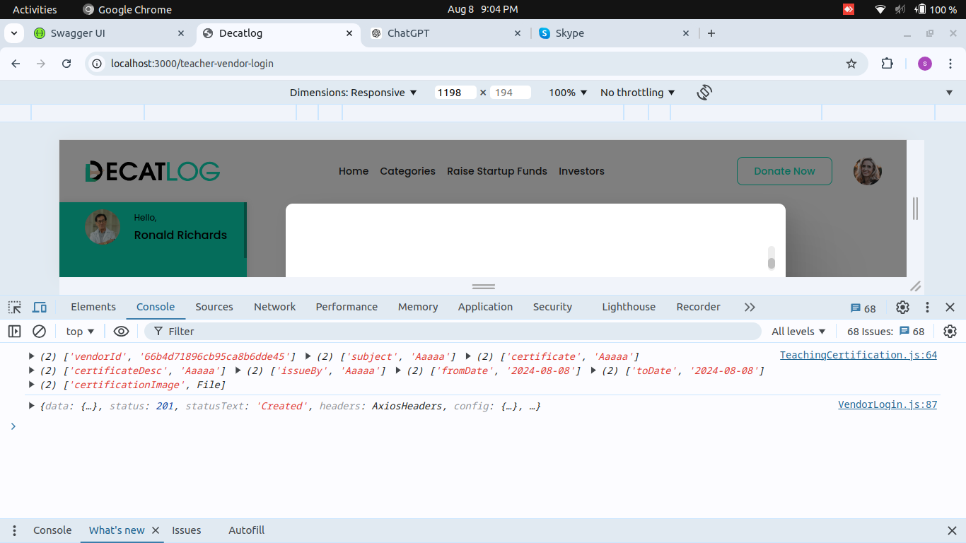
Task: Open console settings gear beside issues count
Action: tap(950, 331)
